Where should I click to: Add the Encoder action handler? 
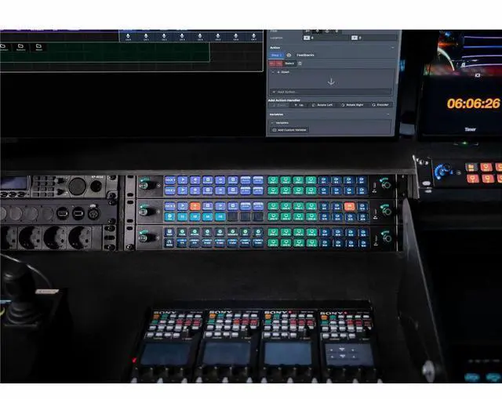[x=380, y=105]
